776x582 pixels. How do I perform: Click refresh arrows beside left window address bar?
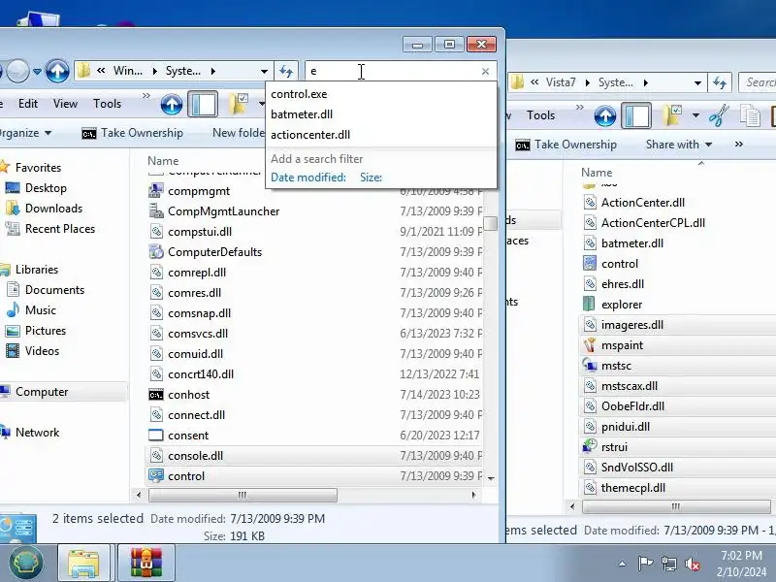coord(286,71)
